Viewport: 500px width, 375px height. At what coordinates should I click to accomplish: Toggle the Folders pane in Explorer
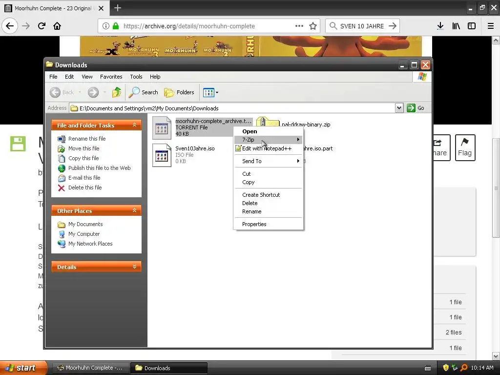click(x=179, y=92)
